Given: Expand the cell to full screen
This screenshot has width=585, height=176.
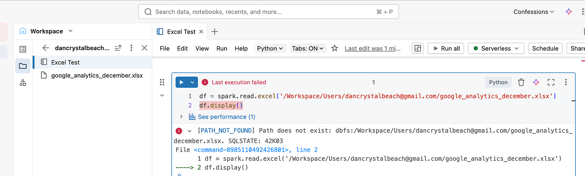Looking at the screenshot, I should click(x=551, y=82).
